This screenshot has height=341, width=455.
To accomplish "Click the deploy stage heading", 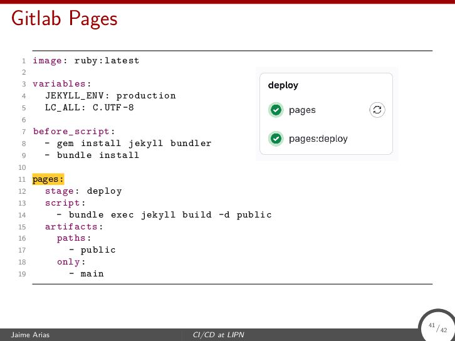I will 283,85.
